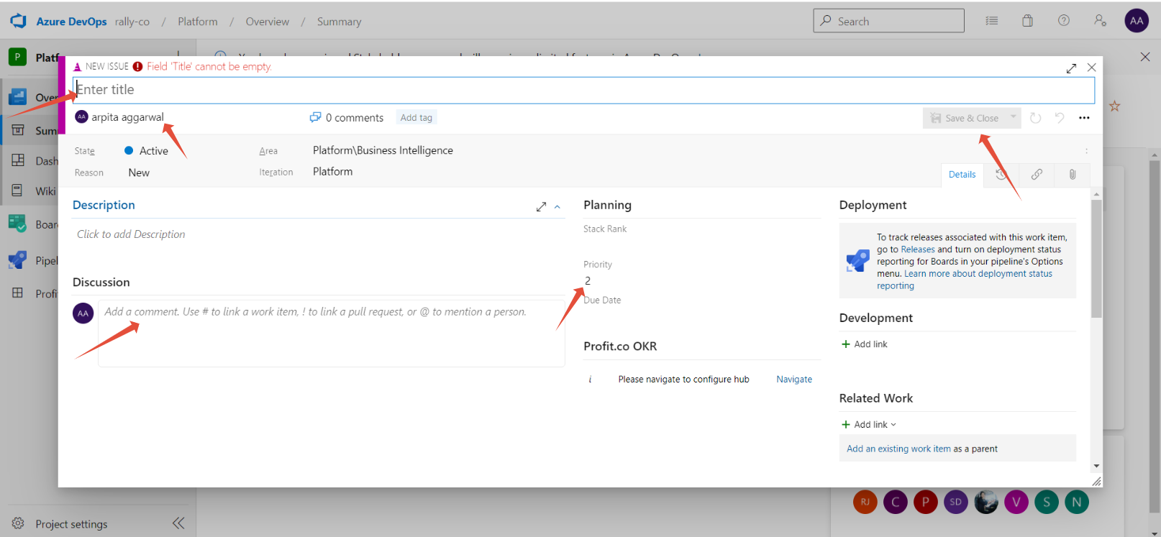Collapse the Description section
The height and width of the screenshot is (537, 1161).
tap(557, 207)
